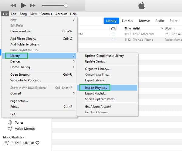Switch to the Browse tab
This screenshot has height=151, width=182.
point(144,21)
